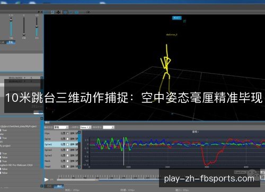Image resolution: width=265 pixels, height=192 pixels.
Task: Open the first dropdown above the bone list
Action: pyautogui.click(x=61, y=127)
